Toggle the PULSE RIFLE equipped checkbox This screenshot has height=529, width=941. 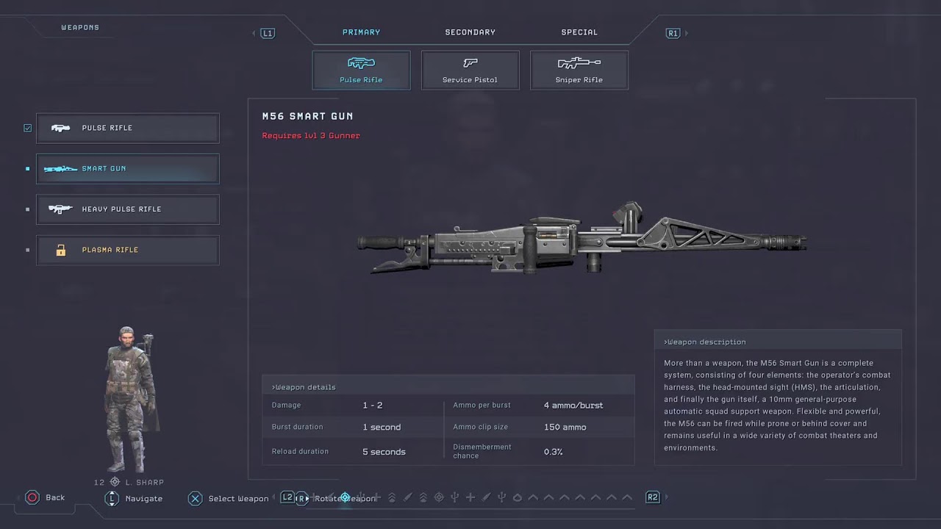tap(28, 128)
